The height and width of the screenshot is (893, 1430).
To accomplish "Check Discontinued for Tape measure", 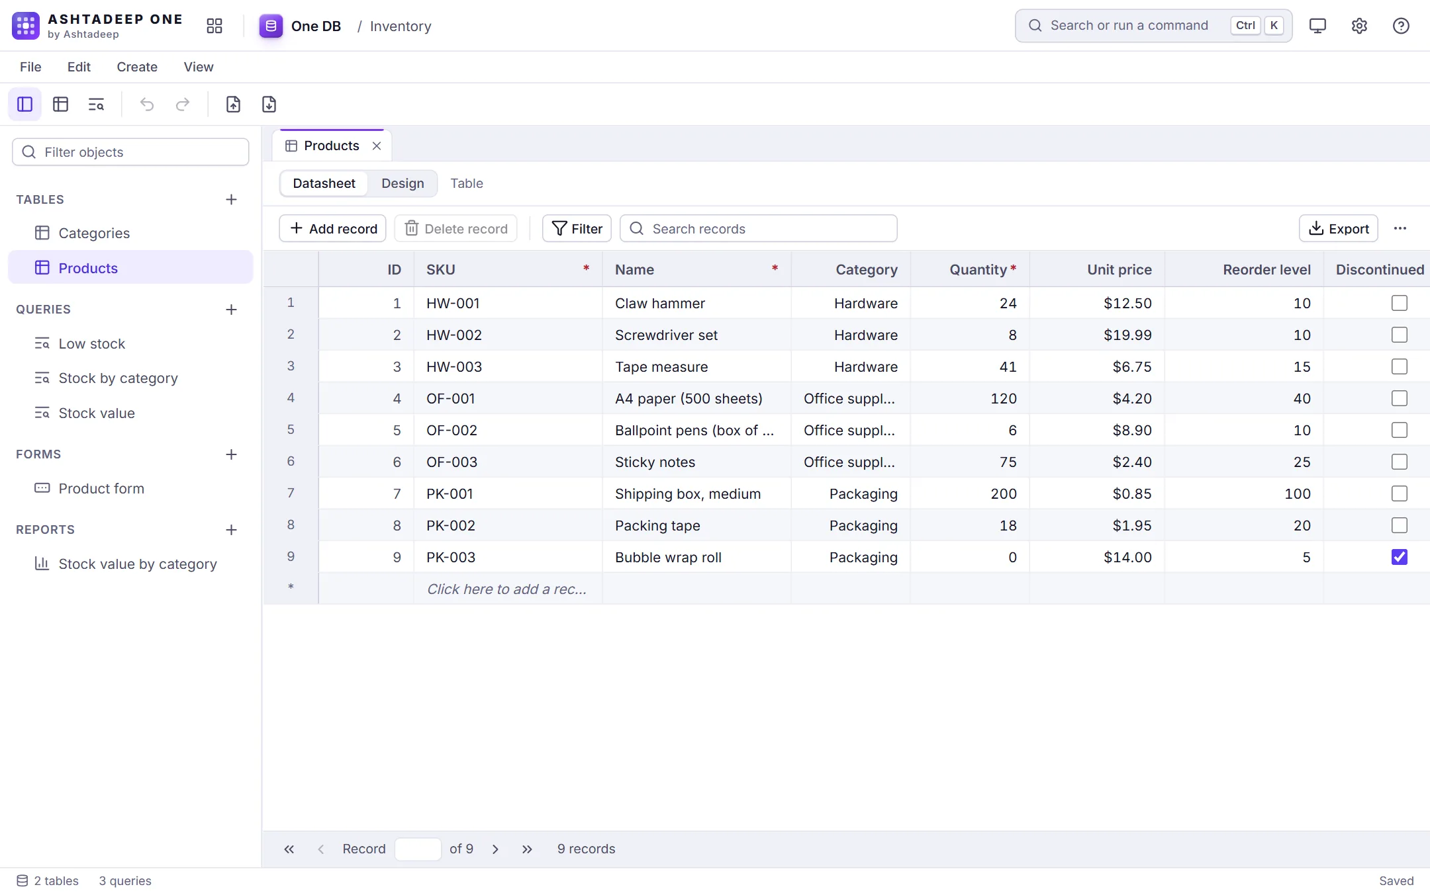I will click(x=1399, y=366).
